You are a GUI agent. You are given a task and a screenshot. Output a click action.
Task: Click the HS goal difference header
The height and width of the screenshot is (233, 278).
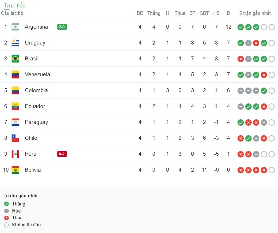coord(216,13)
